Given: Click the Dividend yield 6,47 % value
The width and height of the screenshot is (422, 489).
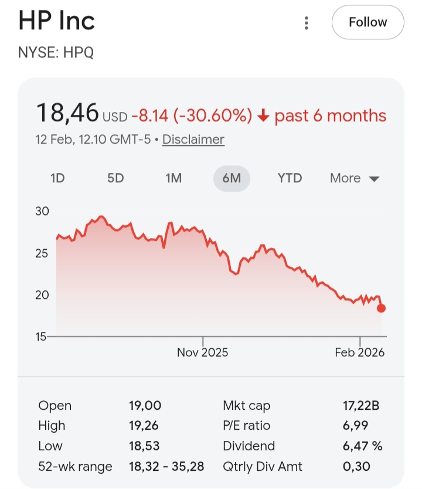Looking at the screenshot, I should tap(362, 446).
